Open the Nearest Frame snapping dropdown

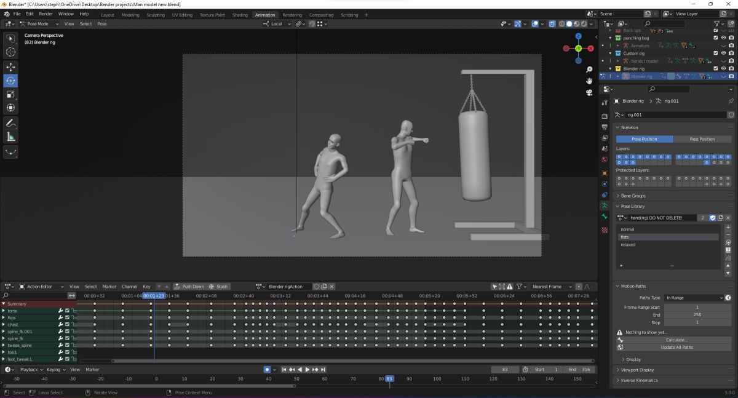[x=551, y=287]
